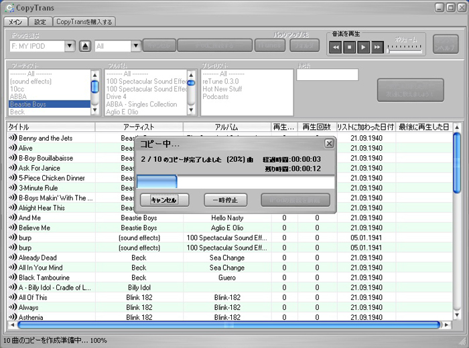Click album list scroll-down arrow
Image resolution: width=469 pixels, height=348 pixels.
pyautogui.click(x=191, y=110)
